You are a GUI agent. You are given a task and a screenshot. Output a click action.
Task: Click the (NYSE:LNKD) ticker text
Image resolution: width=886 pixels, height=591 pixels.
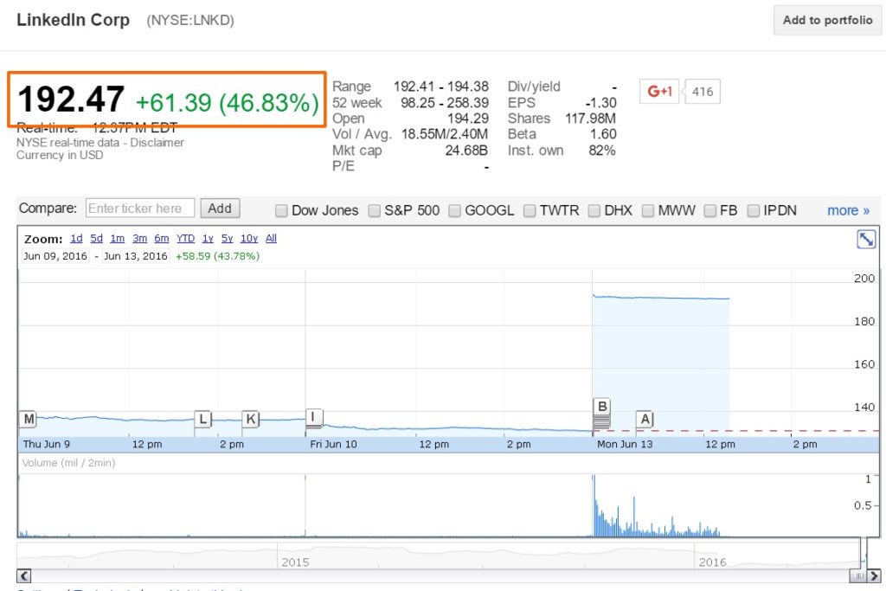coord(190,21)
